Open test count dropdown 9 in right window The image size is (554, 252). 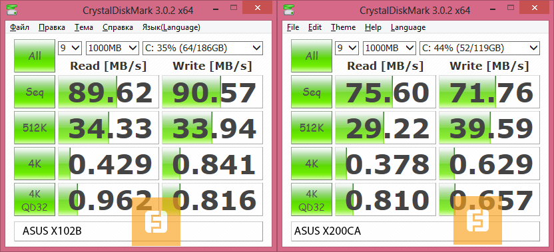coord(347,49)
